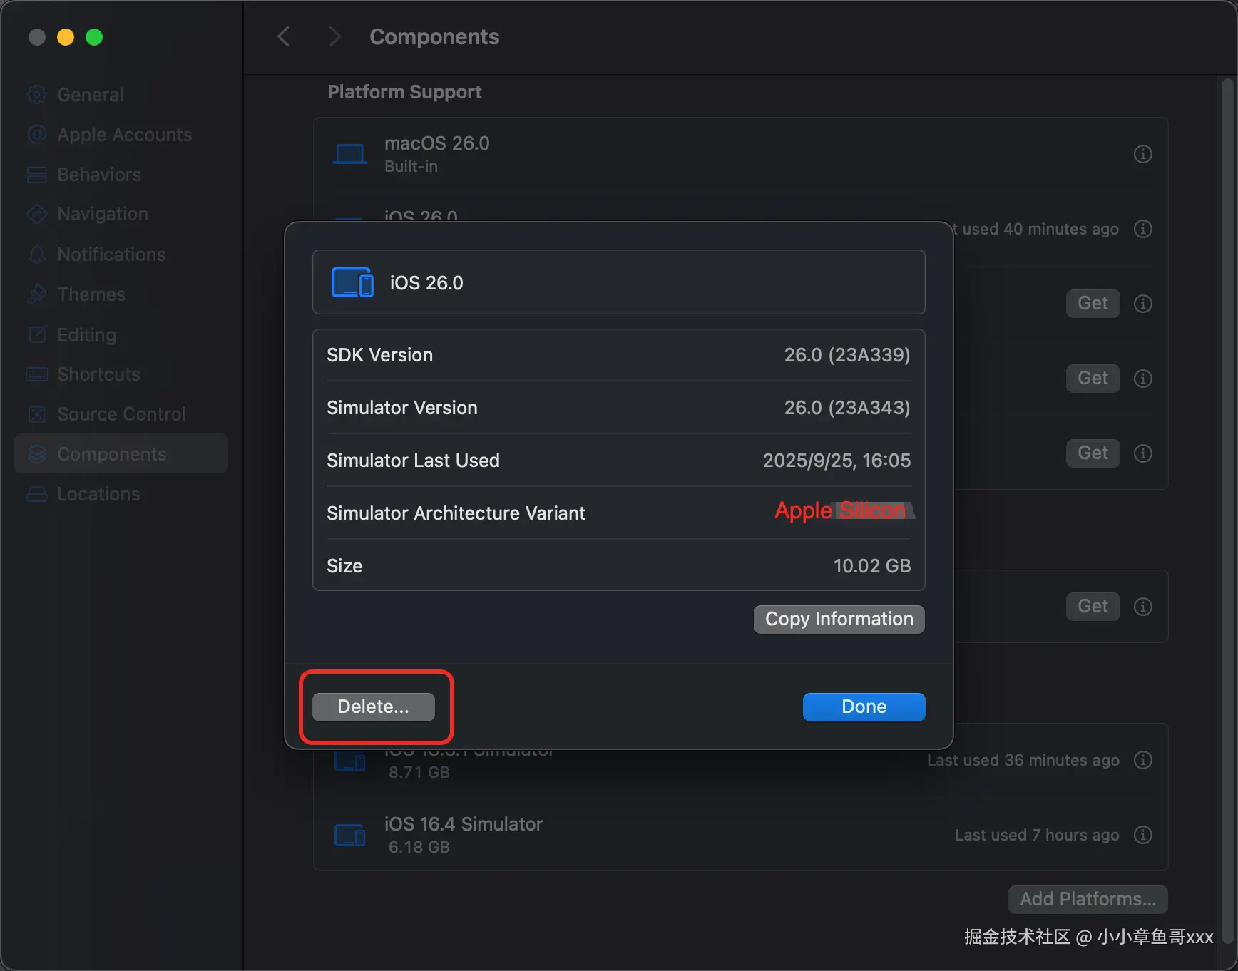1238x971 pixels.
Task: Click the back chevron in the toolbar
Action: tap(284, 36)
